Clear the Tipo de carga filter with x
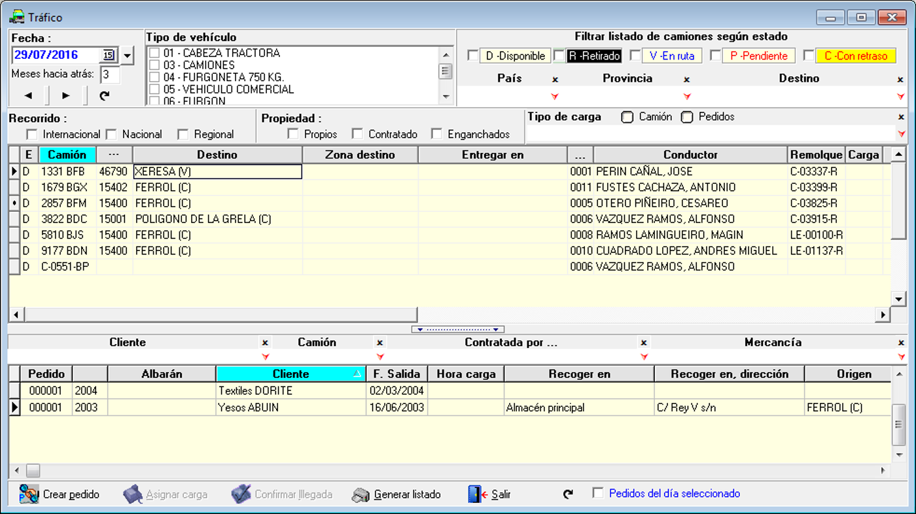The width and height of the screenshot is (916, 514). (901, 117)
